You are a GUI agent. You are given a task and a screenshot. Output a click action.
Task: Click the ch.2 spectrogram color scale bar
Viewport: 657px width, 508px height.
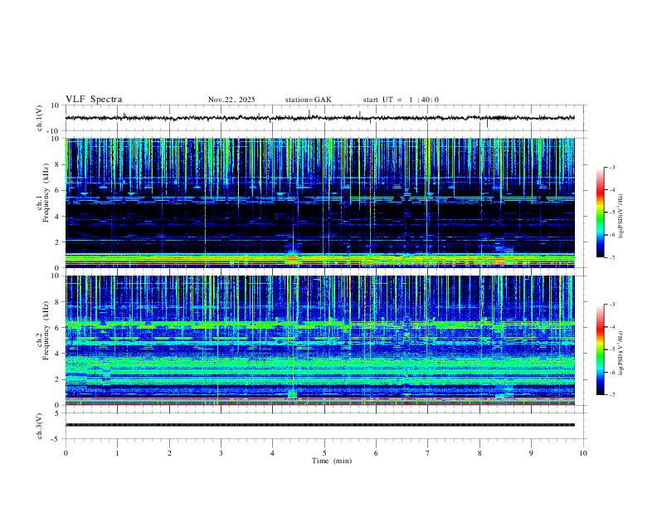click(601, 349)
